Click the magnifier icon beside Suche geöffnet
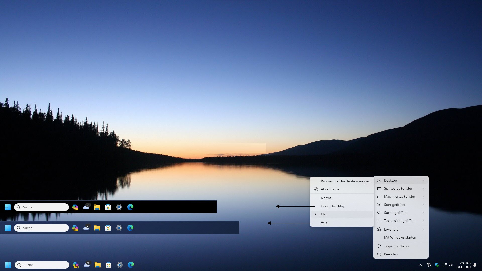The height and width of the screenshot is (271, 482). coord(379,213)
